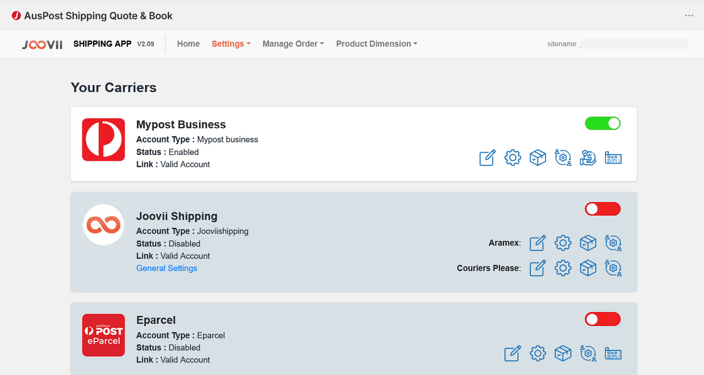The image size is (704, 375).
Task: Enable the Joovii Shipping carrier toggle
Action: [x=602, y=209]
